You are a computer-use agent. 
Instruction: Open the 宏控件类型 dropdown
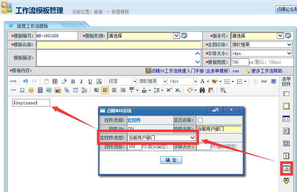point(161,138)
